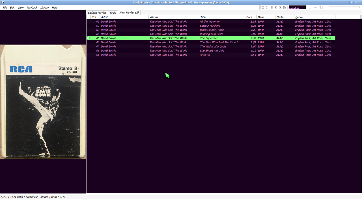Image resolution: width=362 pixels, height=199 pixels.
Task: Click the 0:08 / 3:40 time in the status bar
Action: click(58, 197)
